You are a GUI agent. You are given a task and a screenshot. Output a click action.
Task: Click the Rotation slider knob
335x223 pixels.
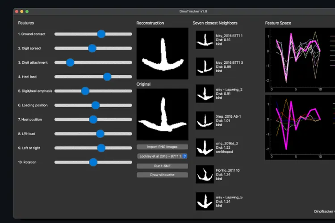pos(93,162)
